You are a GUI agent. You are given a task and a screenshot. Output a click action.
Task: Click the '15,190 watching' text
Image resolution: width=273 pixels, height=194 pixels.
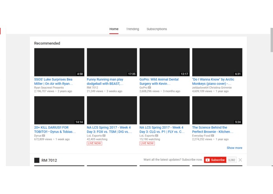click(x=150, y=139)
